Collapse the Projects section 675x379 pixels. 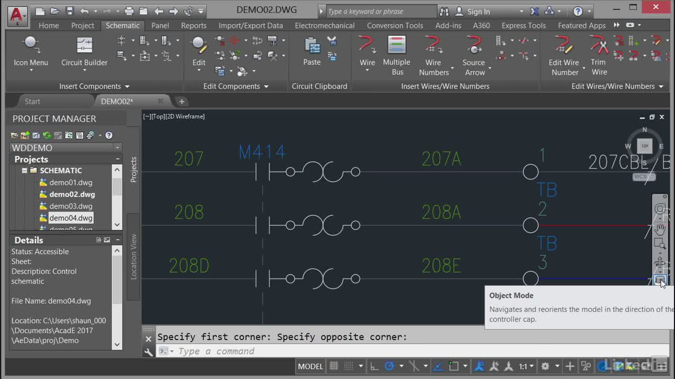tap(117, 159)
